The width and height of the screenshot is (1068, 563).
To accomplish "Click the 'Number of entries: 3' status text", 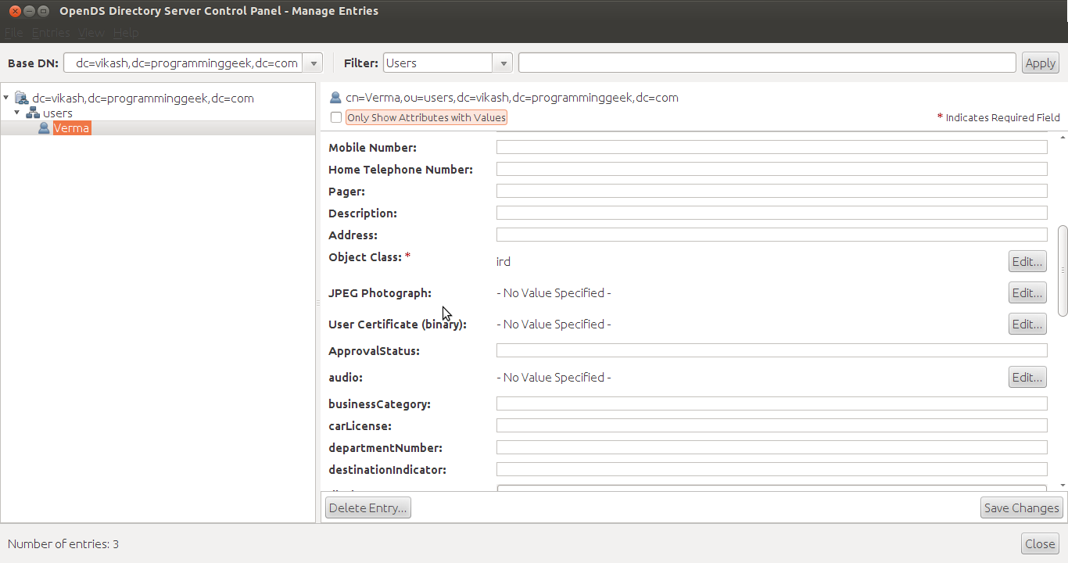I will 63,544.
